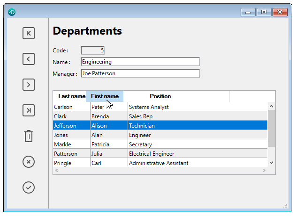Click inside the Manager field
Screen dimensions: 296x216
(x=140, y=73)
